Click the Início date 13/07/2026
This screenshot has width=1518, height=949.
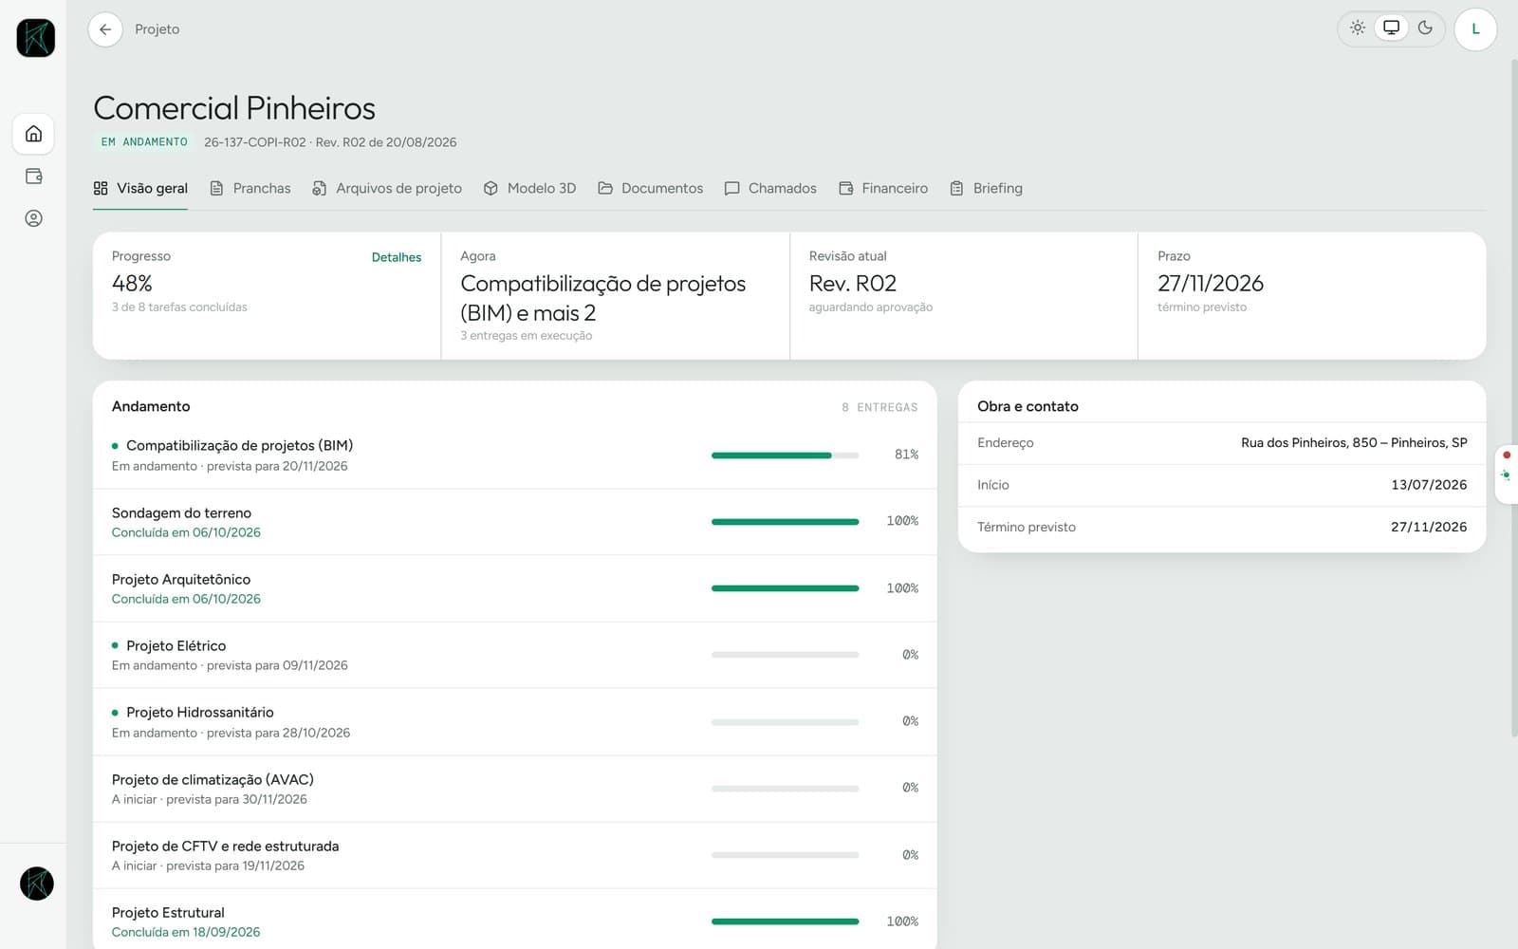pyautogui.click(x=1429, y=485)
